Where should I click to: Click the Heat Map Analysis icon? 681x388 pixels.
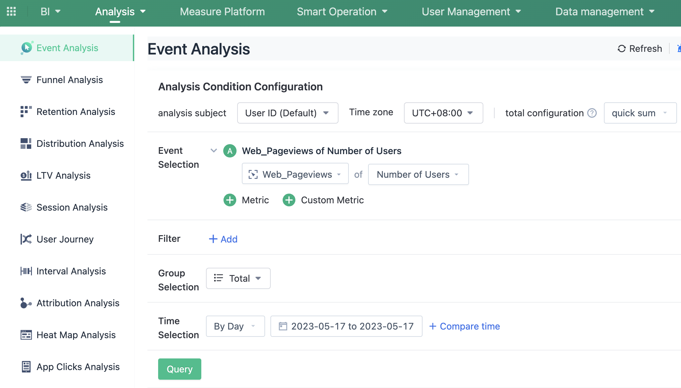coord(26,335)
